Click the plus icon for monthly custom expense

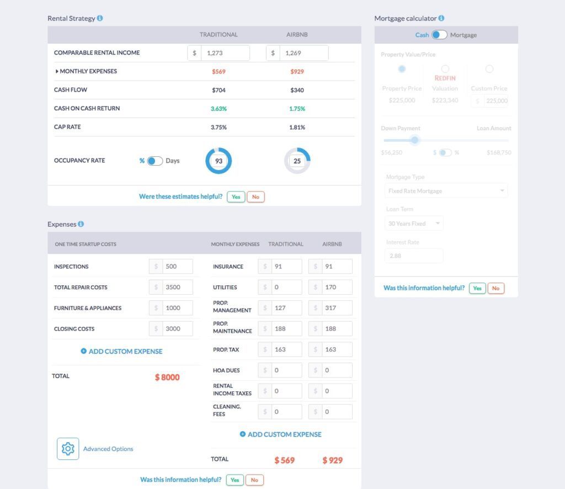click(x=243, y=434)
